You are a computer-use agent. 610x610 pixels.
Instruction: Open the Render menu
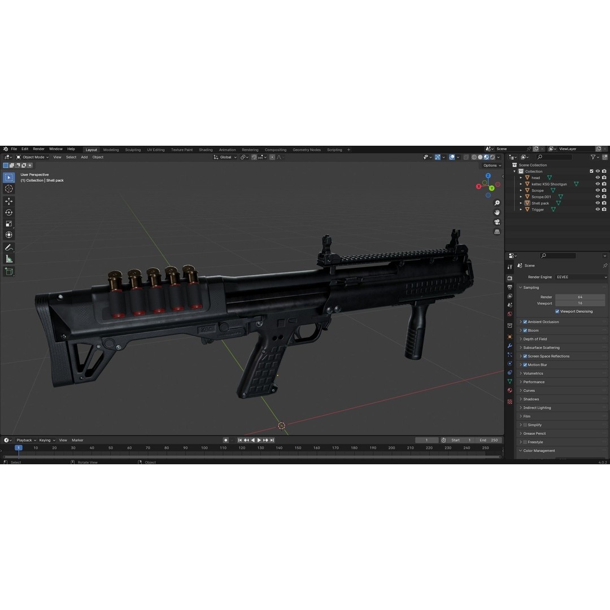pyautogui.click(x=38, y=149)
